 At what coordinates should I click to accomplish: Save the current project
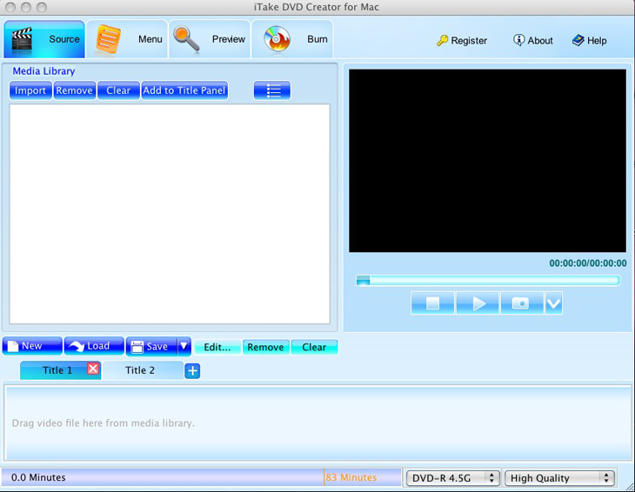click(151, 347)
